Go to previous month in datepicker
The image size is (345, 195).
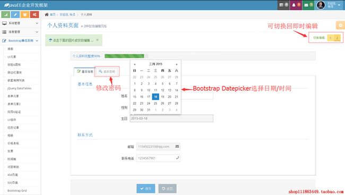(135, 64)
